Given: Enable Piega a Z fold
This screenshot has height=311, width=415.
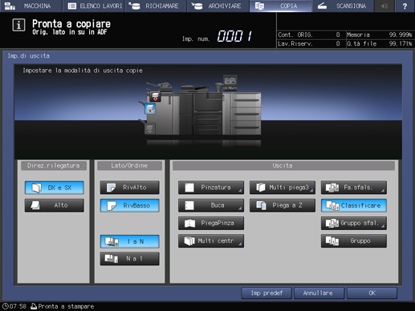Looking at the screenshot, I should pyautogui.click(x=283, y=205).
